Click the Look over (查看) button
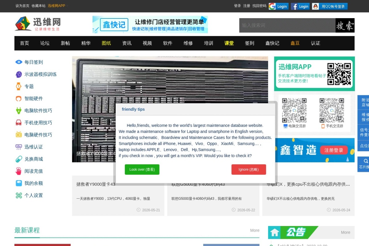Viewport: 369px width, 246px height. click(x=142, y=169)
